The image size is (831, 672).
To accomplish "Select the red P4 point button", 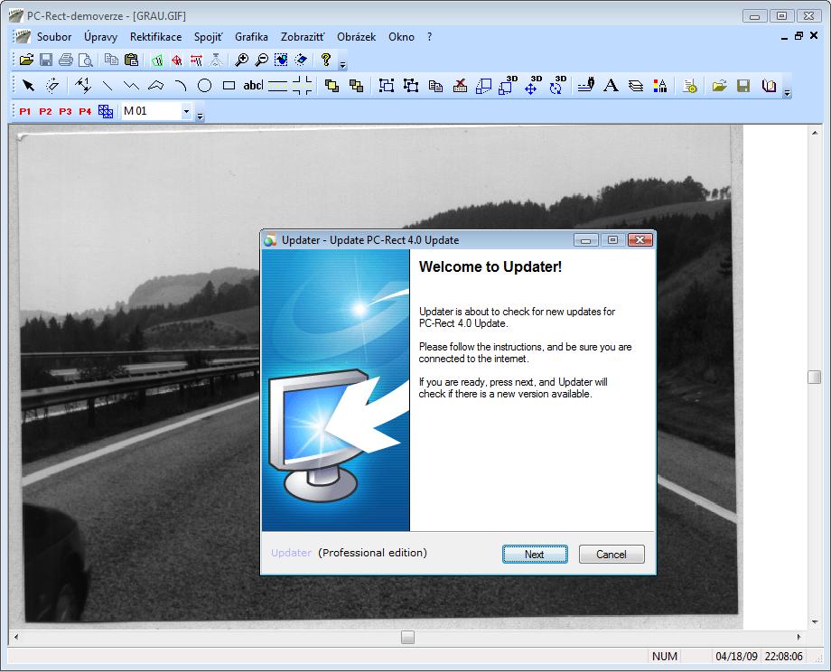I will pos(85,111).
